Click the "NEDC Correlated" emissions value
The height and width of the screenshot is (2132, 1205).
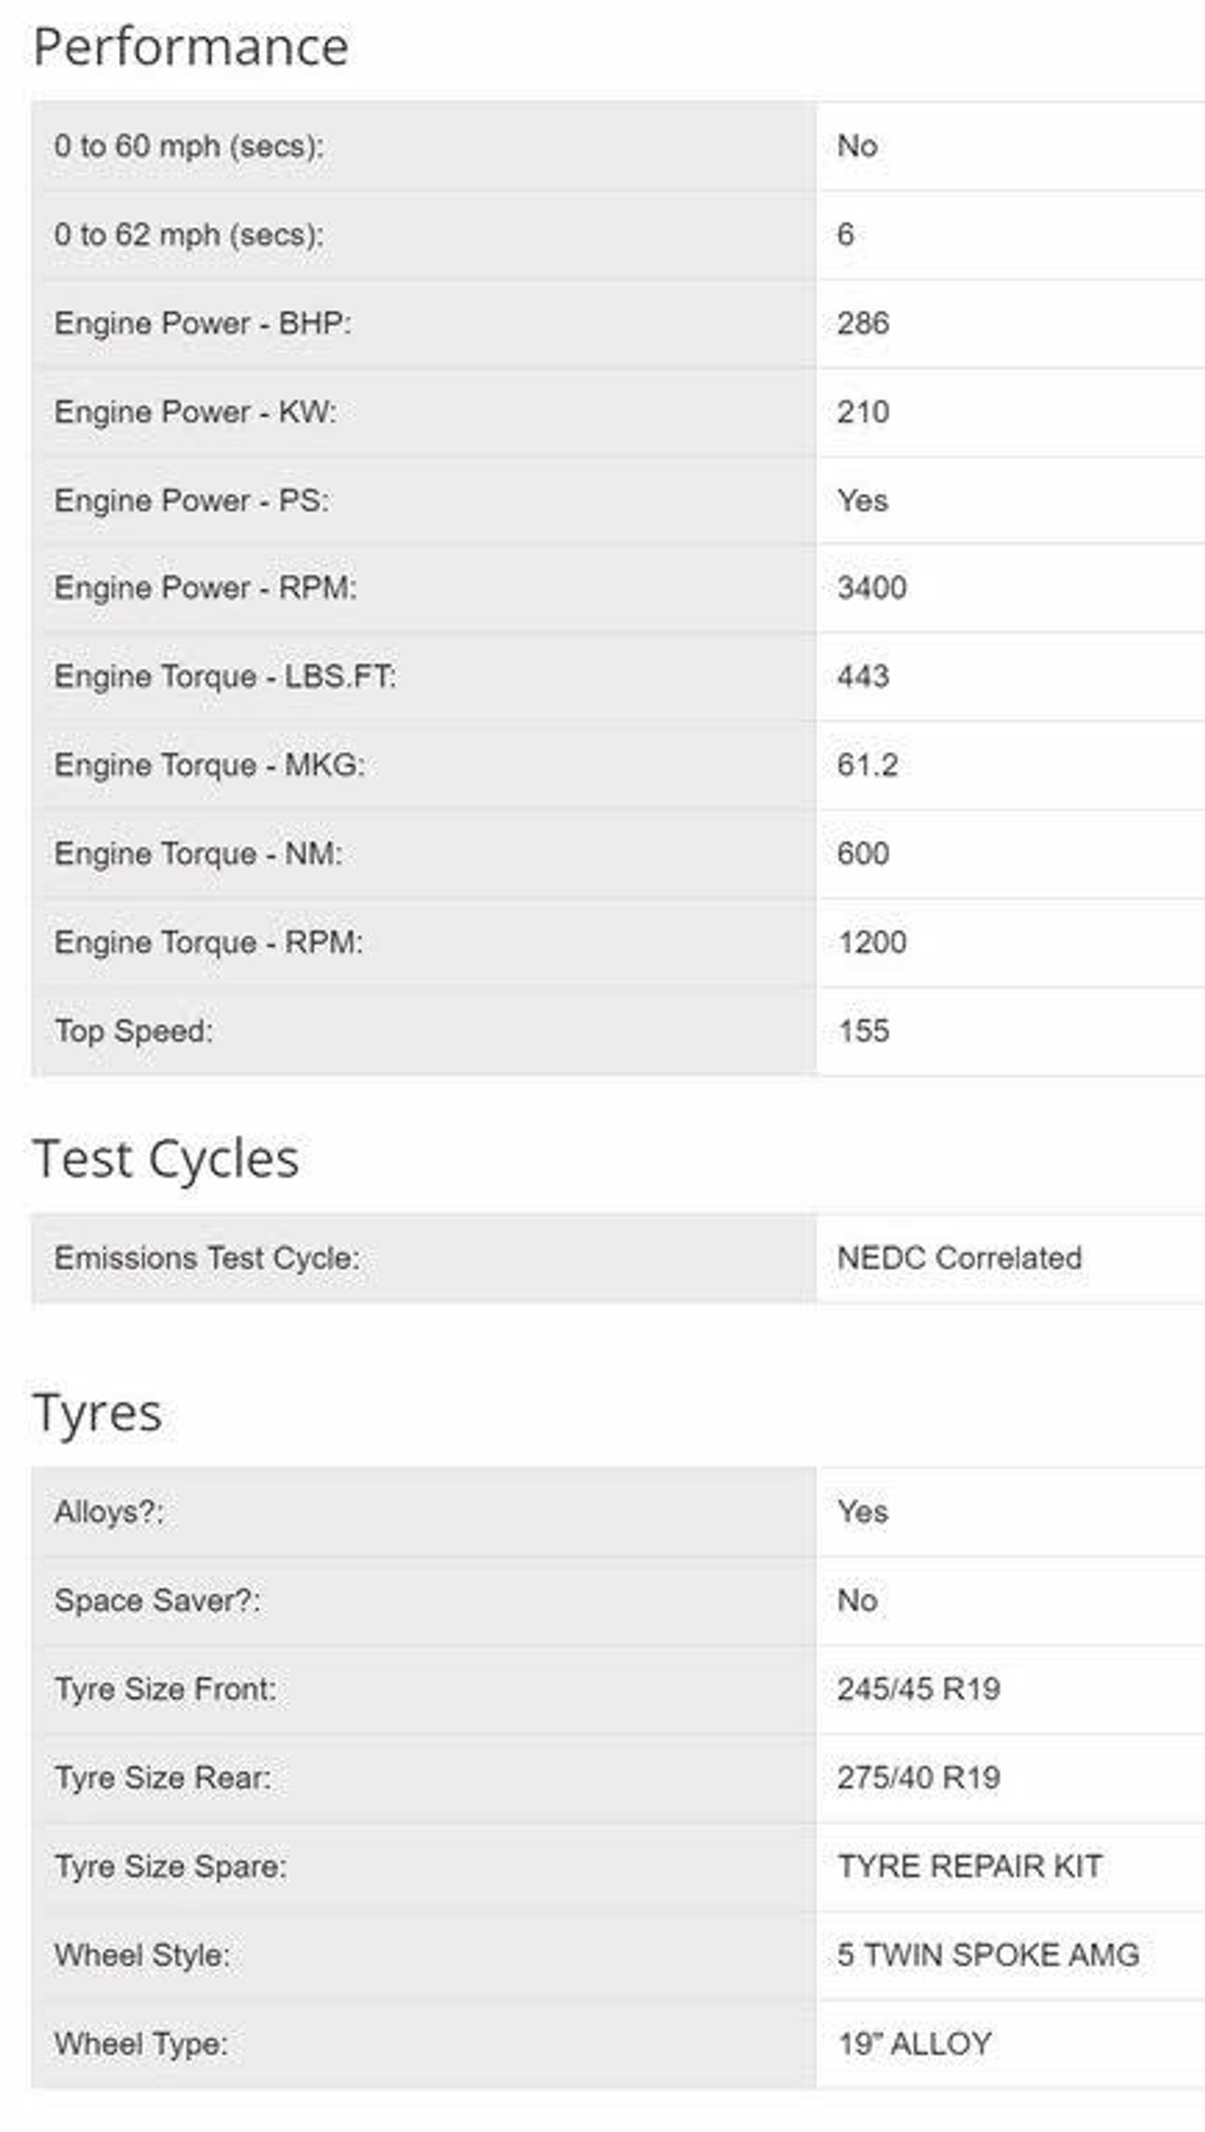959,1258
